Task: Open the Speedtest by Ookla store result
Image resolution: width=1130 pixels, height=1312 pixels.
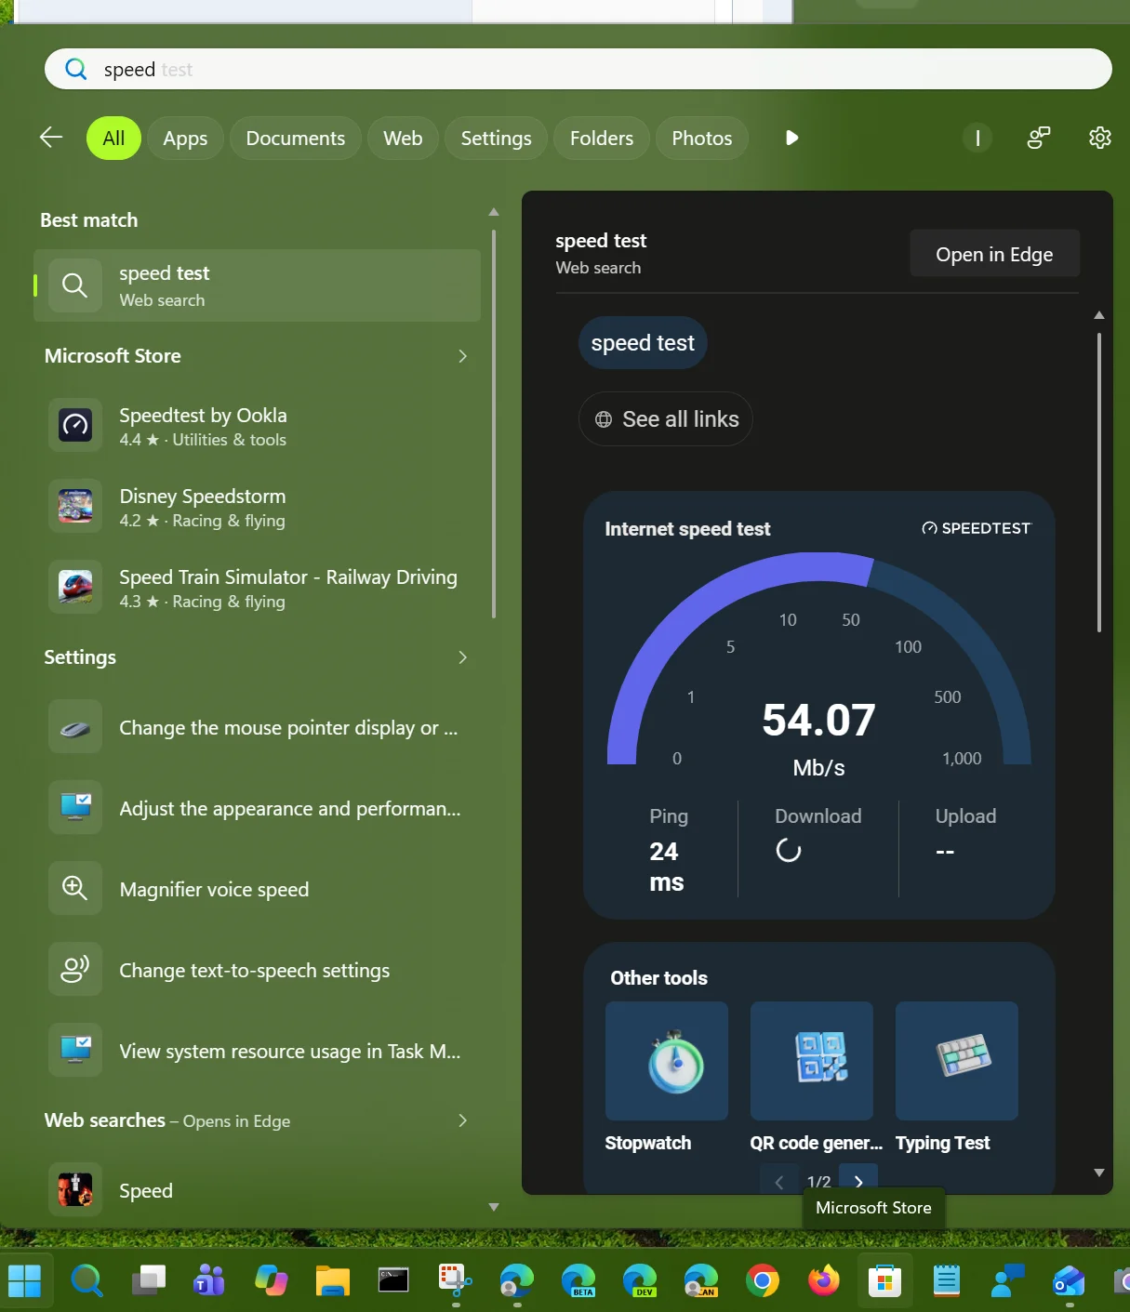Action: click(257, 427)
